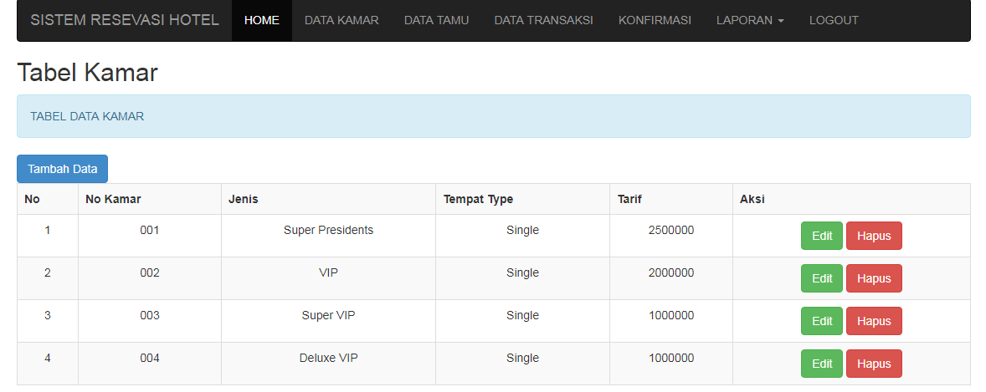Image resolution: width=986 pixels, height=392 pixels.
Task: Click LOGOUT in the navbar
Action: tap(834, 20)
